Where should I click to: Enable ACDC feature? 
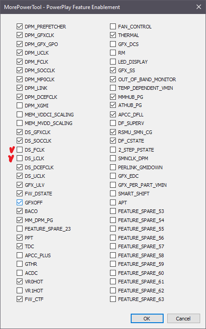click(19, 273)
